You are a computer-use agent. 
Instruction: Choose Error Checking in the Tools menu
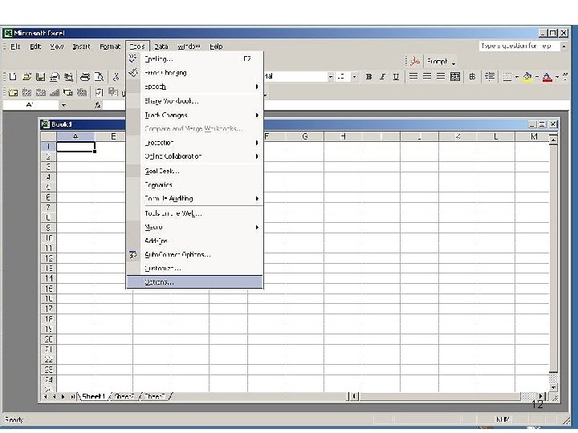194,72
